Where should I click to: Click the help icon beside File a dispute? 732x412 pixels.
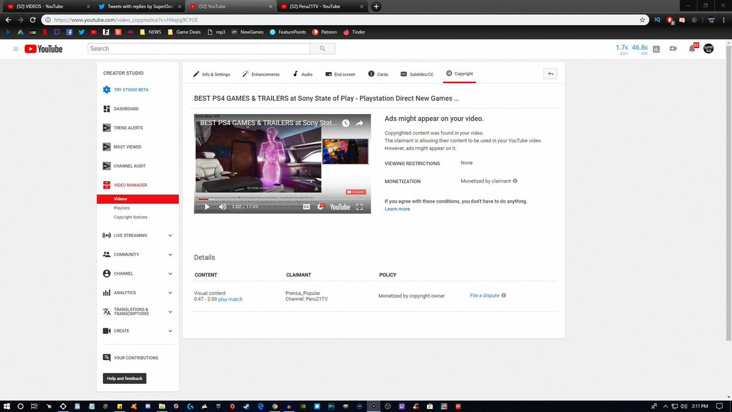click(503, 295)
